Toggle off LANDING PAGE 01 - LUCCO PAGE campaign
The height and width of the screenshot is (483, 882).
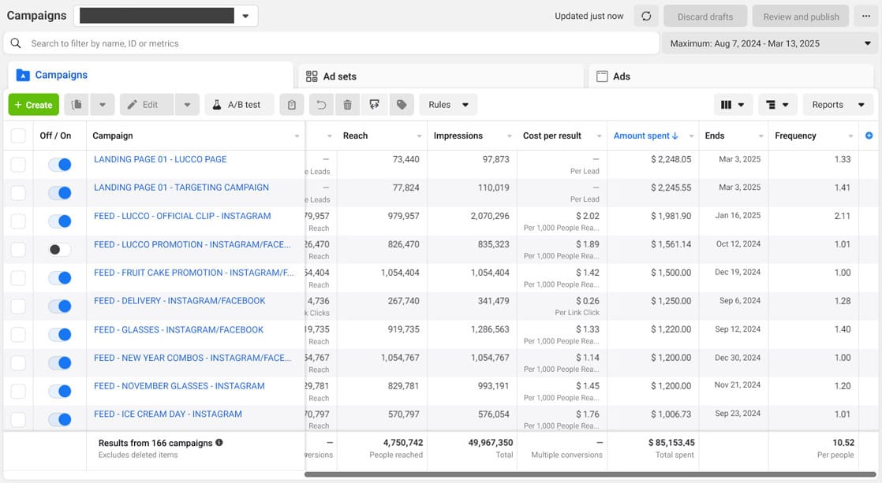point(60,165)
